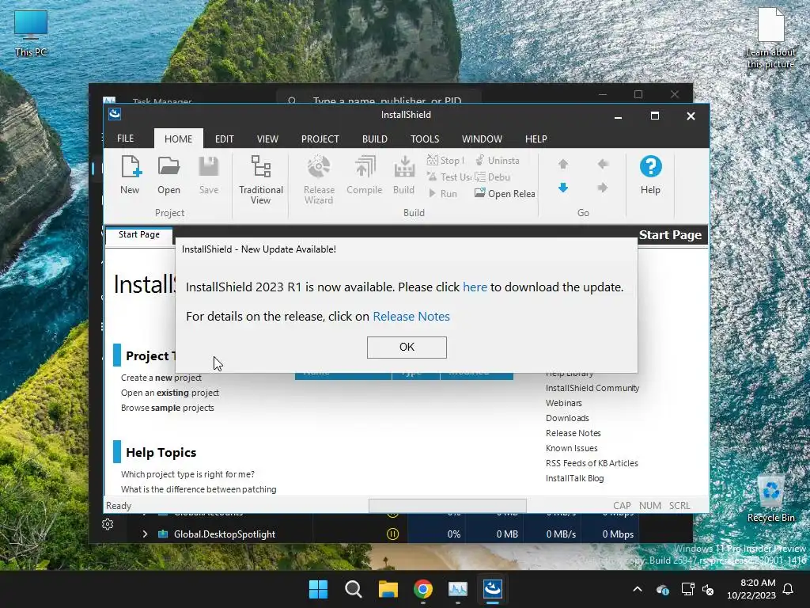Screen dimensions: 810x608
Task: Open the EDIT ribbon tab
Action: (224, 139)
